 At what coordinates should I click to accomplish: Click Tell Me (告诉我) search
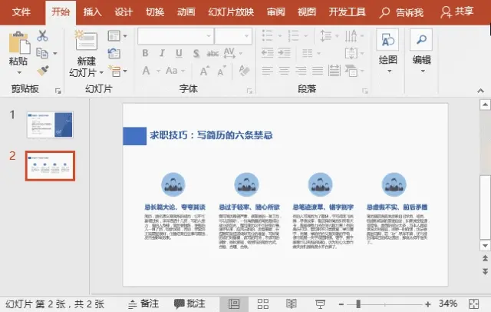click(x=402, y=12)
